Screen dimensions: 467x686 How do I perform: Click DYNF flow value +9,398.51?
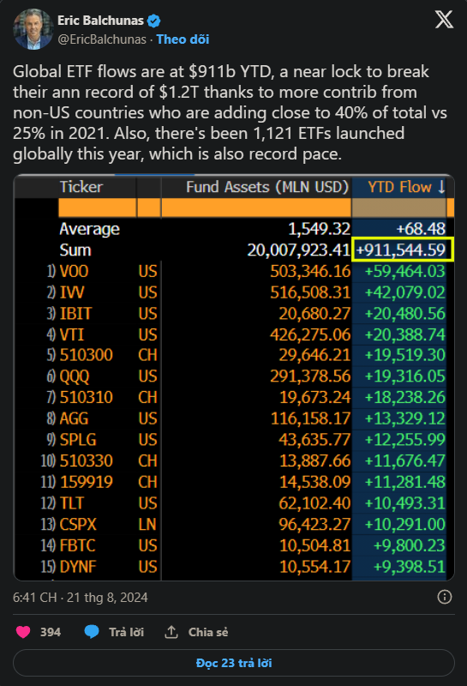(x=410, y=567)
